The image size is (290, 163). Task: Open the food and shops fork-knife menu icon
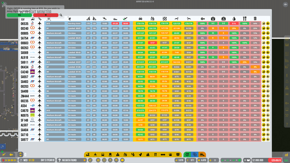tap(156, 155)
